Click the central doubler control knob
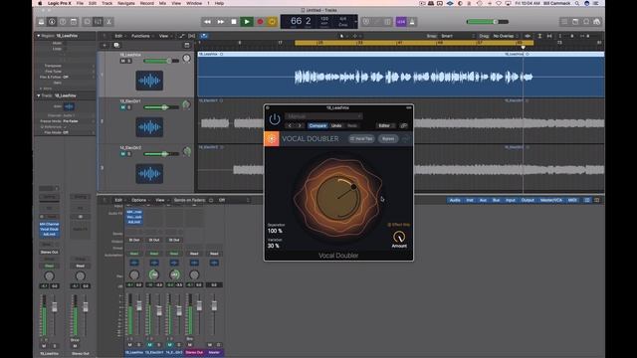The height and width of the screenshot is (358, 637). 337,198
